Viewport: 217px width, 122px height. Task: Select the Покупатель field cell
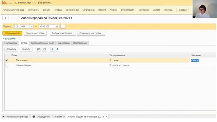[22, 60]
